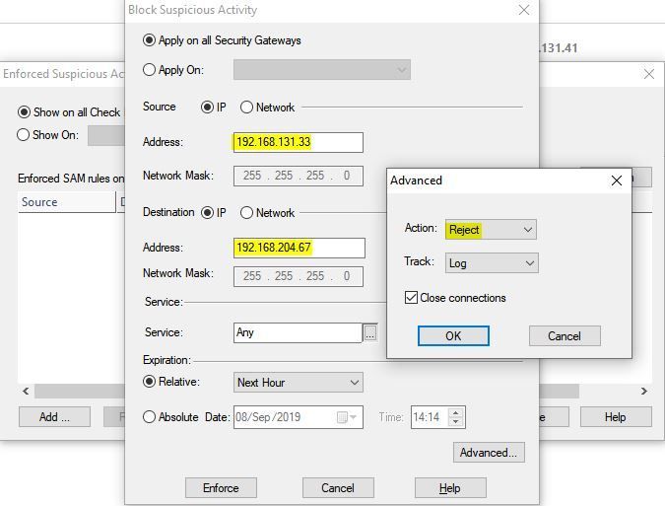
Task: Click the Enforce button
Action: [221, 487]
